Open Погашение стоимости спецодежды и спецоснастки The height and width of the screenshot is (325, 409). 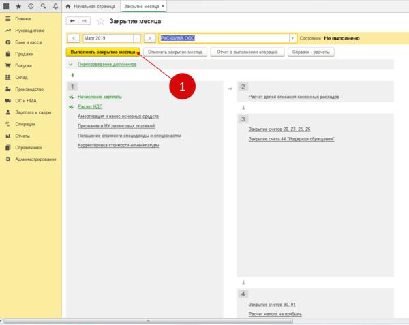(130, 136)
